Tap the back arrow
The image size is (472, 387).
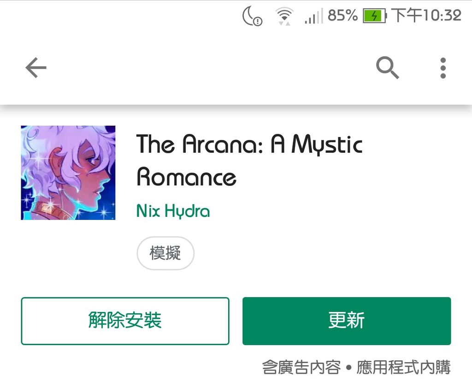36,68
